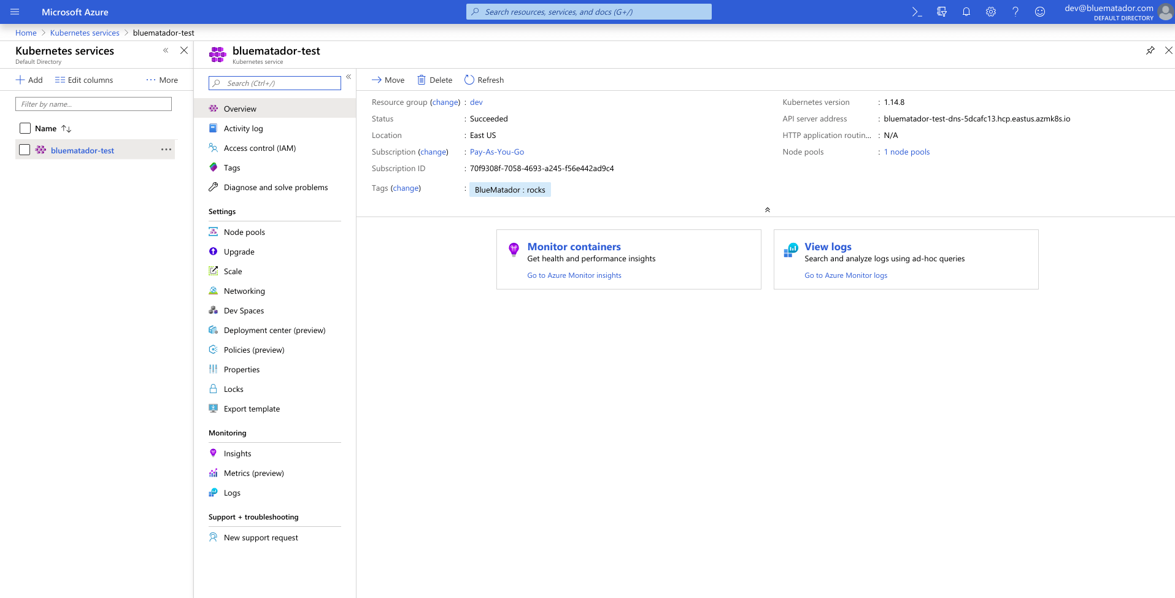Collapse the essentials section chevron
This screenshot has width=1175, height=598.
pos(767,210)
